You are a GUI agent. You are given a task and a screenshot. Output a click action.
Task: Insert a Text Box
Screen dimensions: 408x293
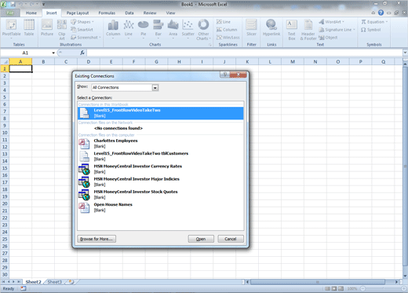coord(292,29)
